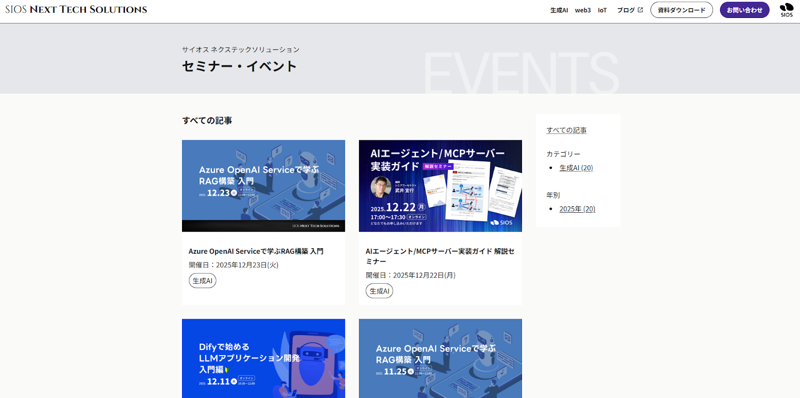
Task: Click the お問い合わせ button
Action: click(744, 10)
